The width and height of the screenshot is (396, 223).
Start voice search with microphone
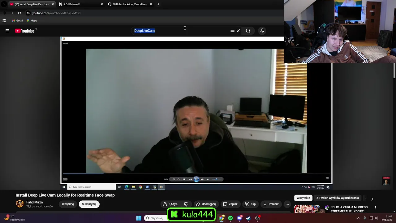[262, 31]
